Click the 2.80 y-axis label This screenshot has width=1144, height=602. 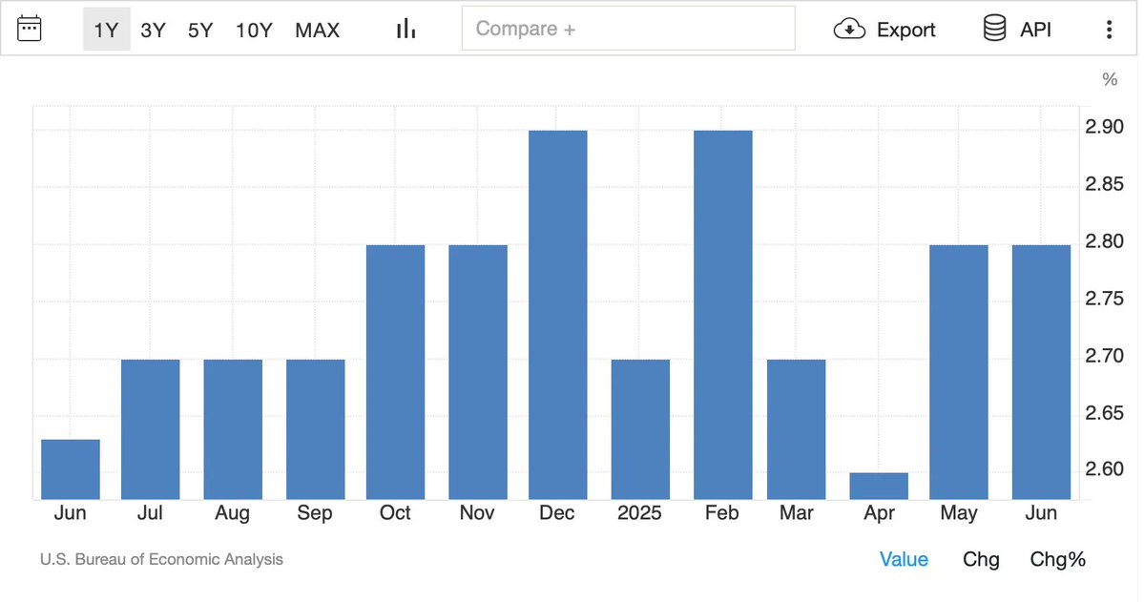click(1104, 241)
